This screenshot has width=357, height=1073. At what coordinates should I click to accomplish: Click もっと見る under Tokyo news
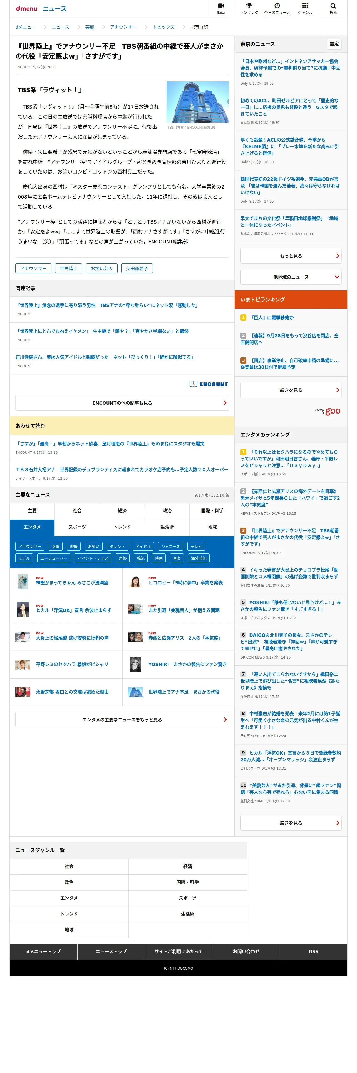291,256
